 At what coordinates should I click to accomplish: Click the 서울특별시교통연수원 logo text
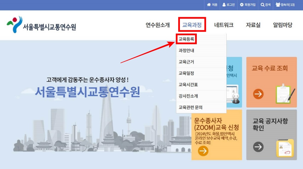click(x=49, y=27)
